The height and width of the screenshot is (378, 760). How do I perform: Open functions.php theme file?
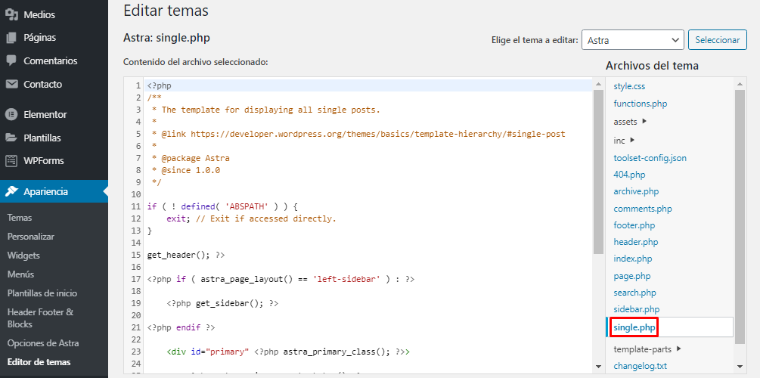[x=640, y=104]
